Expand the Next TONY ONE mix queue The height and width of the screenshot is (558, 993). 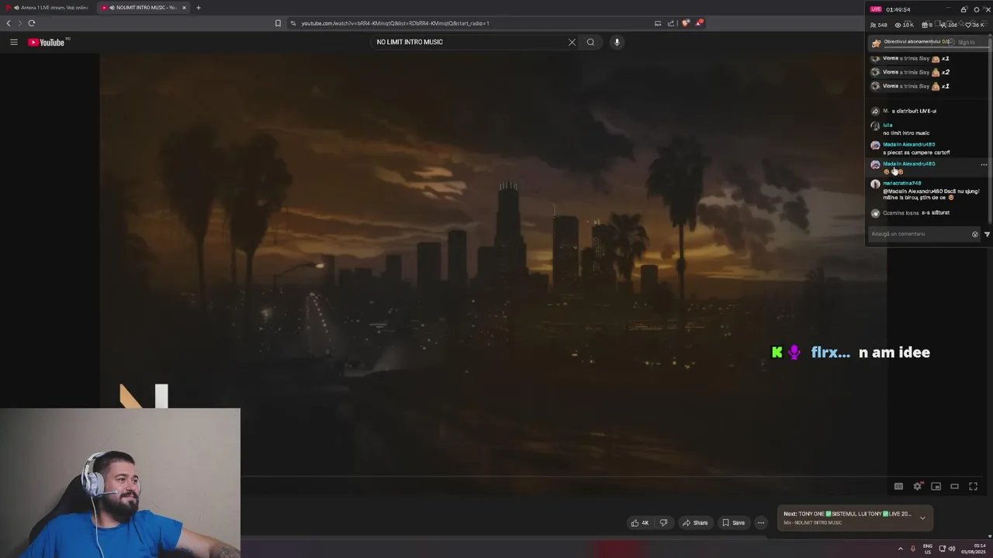[922, 518]
